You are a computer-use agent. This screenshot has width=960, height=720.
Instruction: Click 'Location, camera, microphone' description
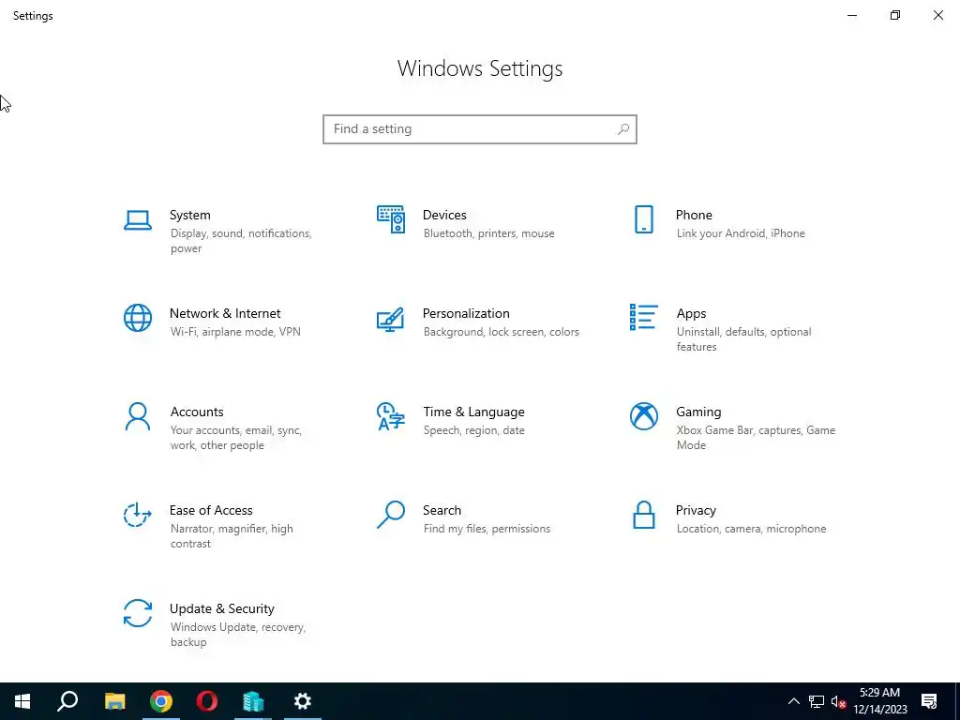point(751,529)
